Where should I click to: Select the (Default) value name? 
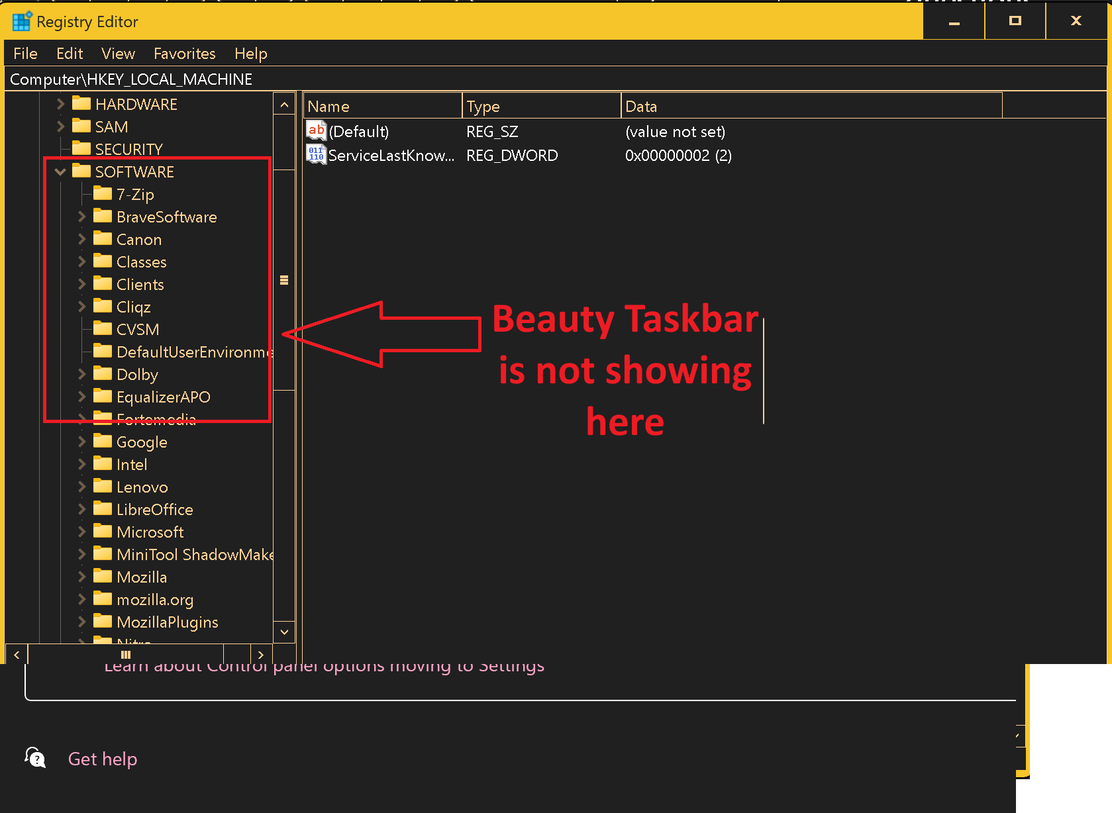pyautogui.click(x=359, y=131)
